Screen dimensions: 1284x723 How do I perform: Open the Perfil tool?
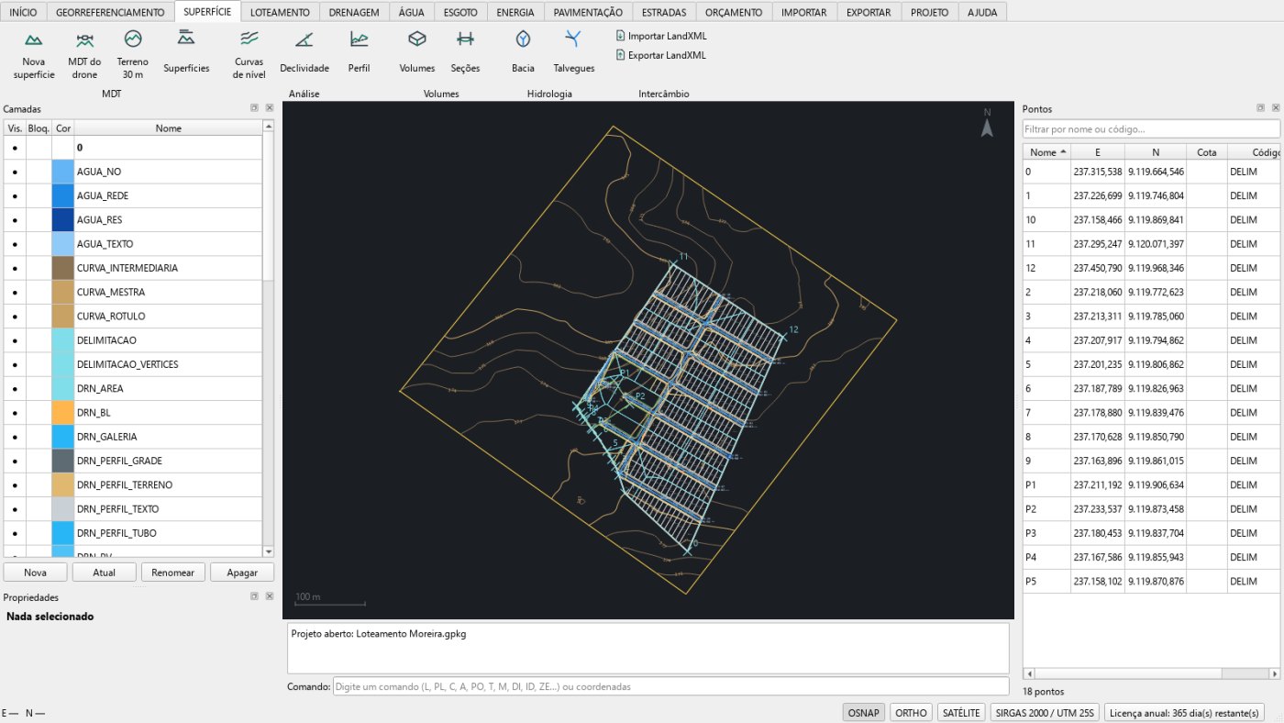pos(359,54)
